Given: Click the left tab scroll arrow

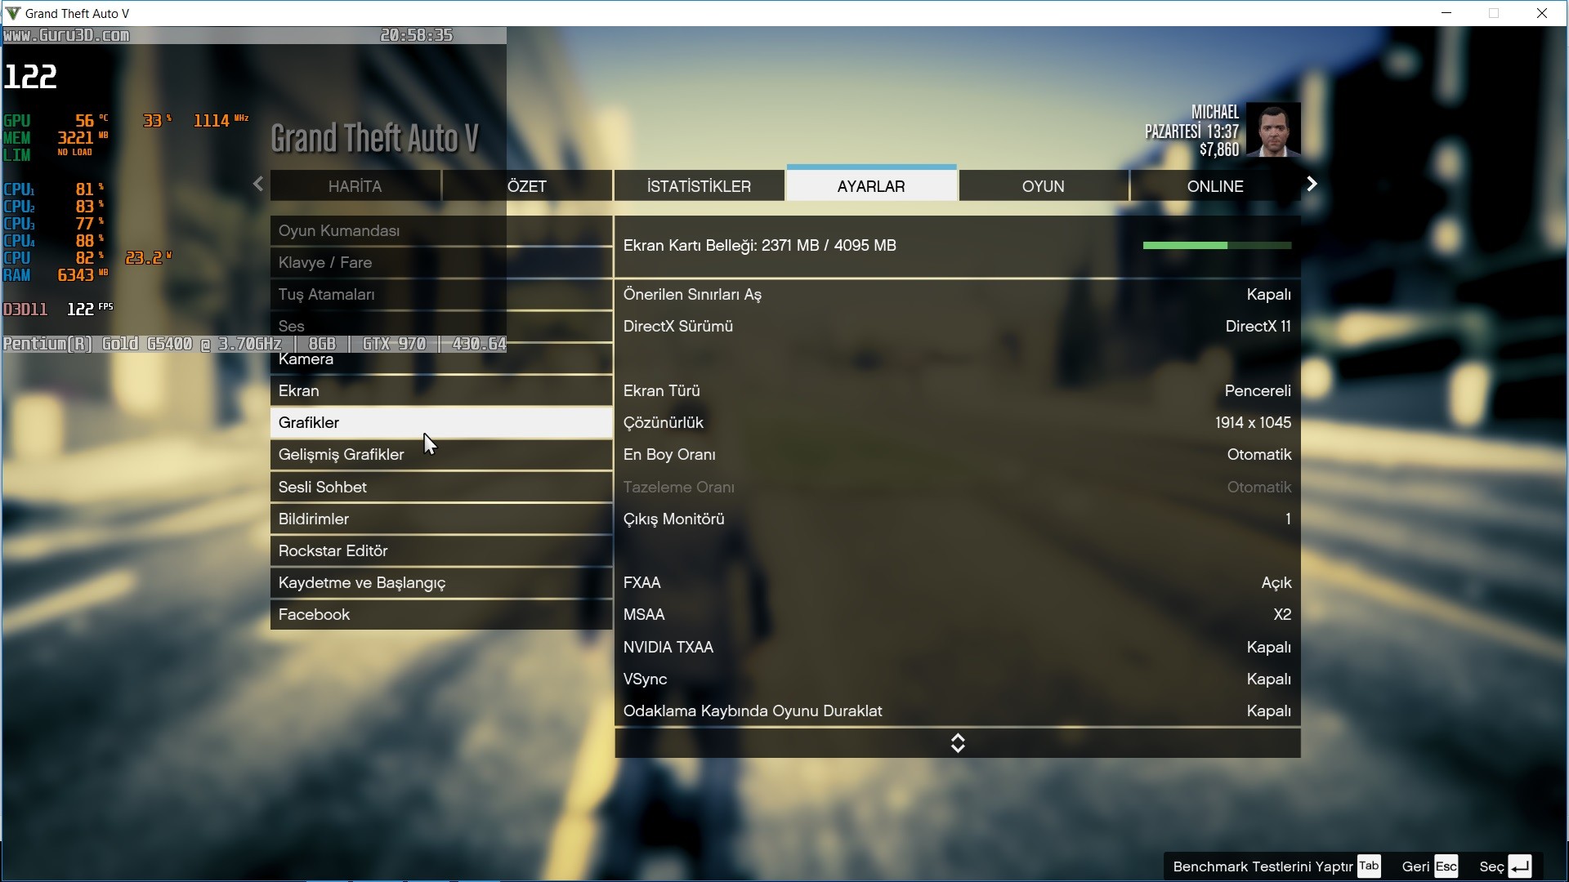Looking at the screenshot, I should tap(258, 185).
